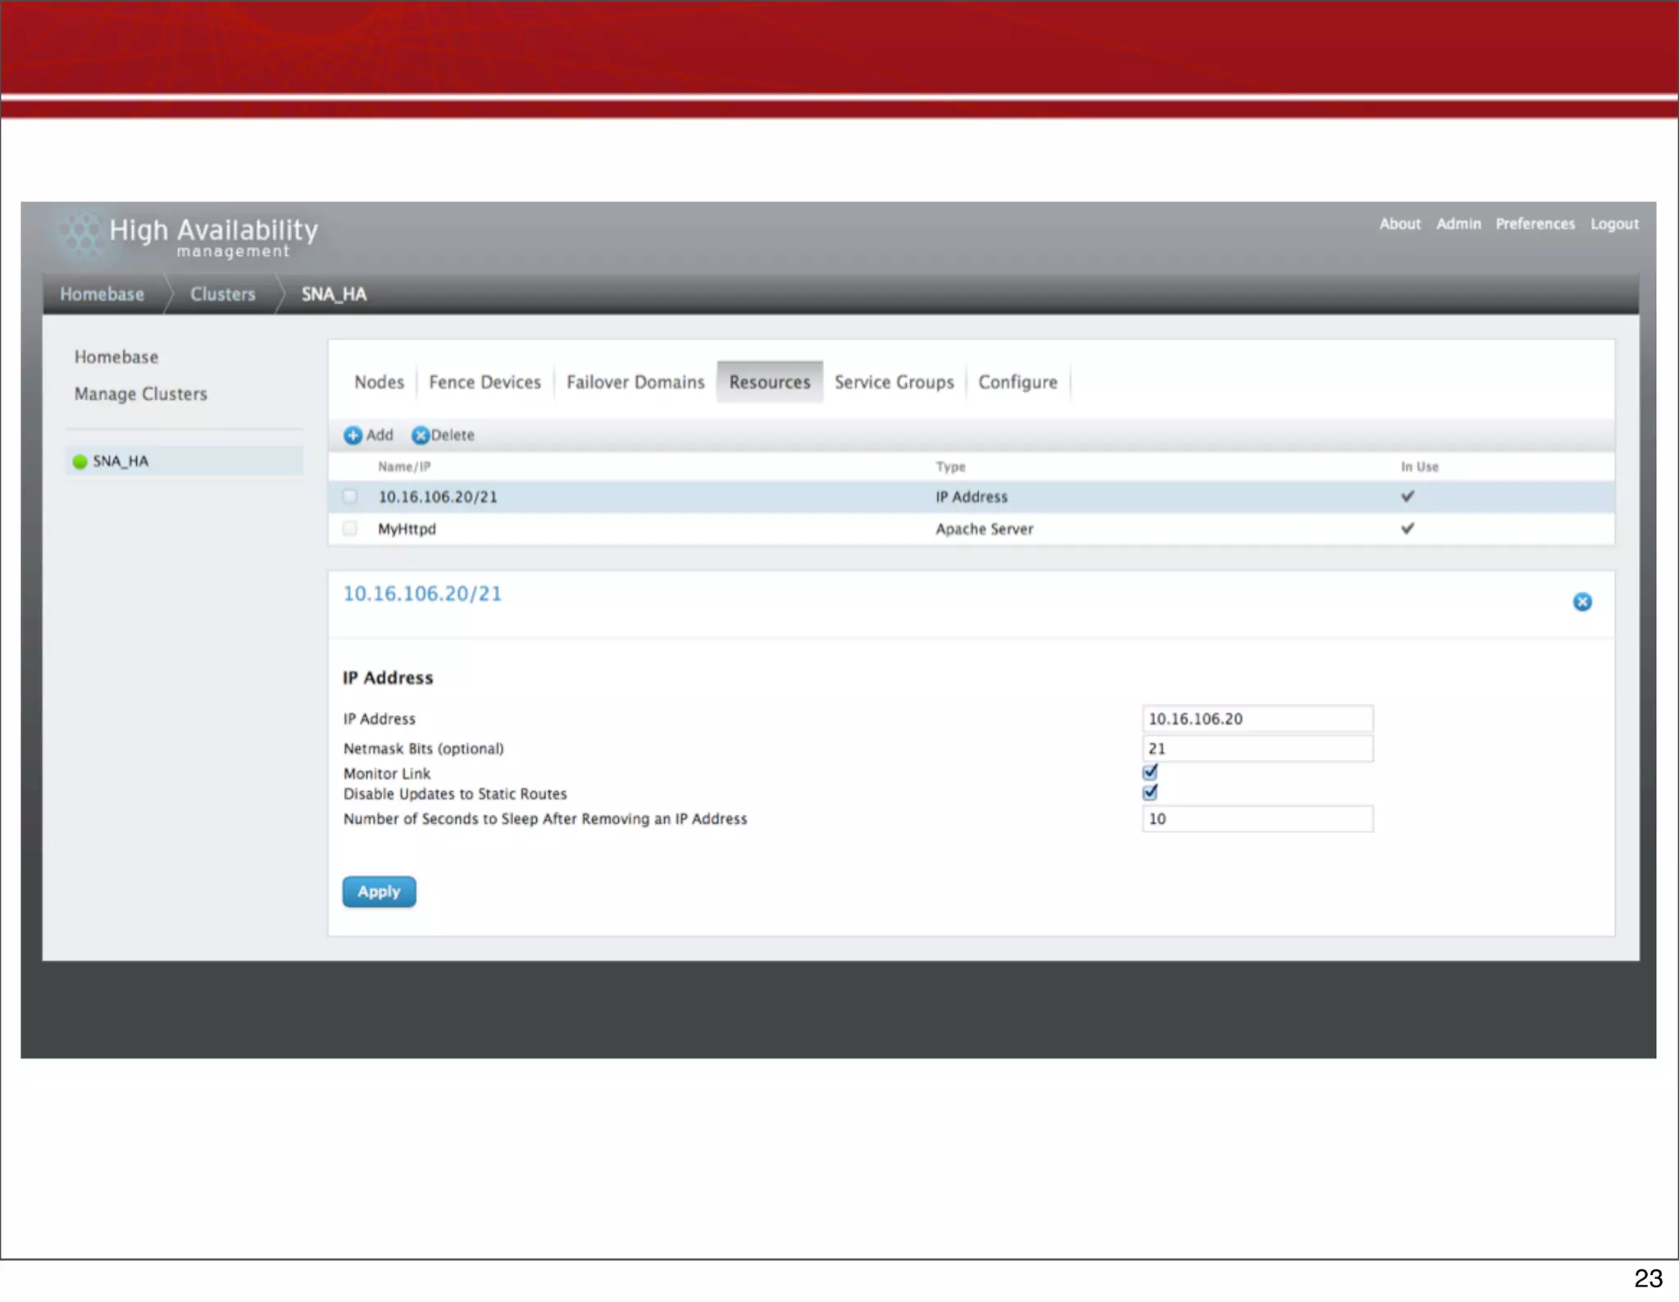Select checkbox for 10.16.106.20/21 resource row

[350, 496]
